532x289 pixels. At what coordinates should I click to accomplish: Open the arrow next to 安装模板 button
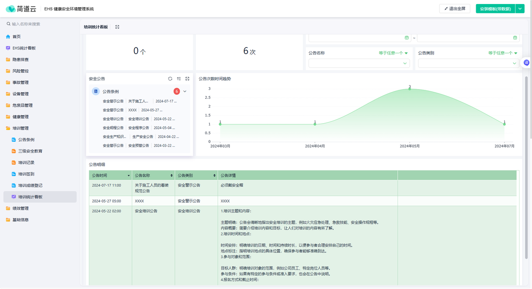click(x=520, y=9)
